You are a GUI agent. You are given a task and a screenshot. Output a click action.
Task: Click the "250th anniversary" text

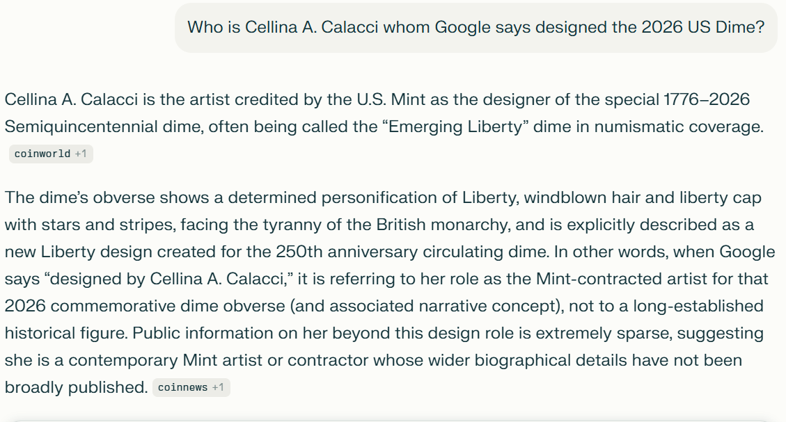[347, 252]
